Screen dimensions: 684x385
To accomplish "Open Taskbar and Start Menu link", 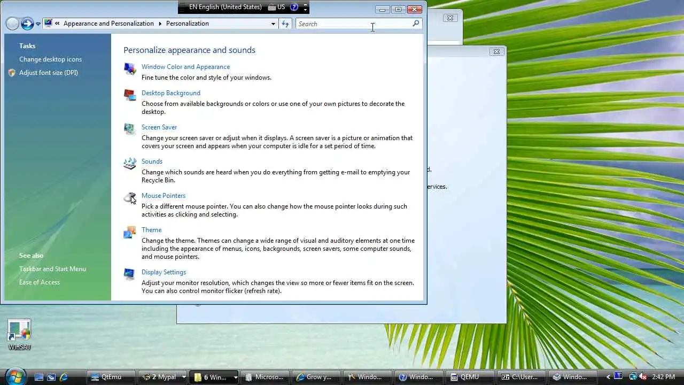I will (x=52, y=269).
